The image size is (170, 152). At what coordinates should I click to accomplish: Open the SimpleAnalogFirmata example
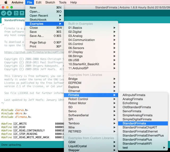click(x=143, y=115)
